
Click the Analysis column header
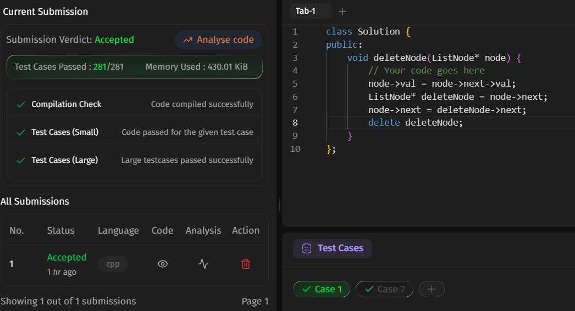pos(203,230)
